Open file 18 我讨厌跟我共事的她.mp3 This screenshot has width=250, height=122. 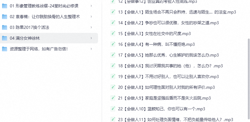point(170,66)
